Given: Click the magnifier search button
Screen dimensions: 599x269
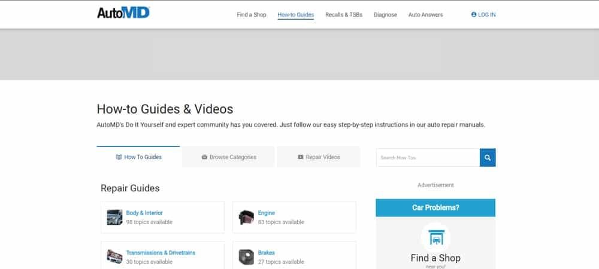Looking at the screenshot, I should [488, 157].
